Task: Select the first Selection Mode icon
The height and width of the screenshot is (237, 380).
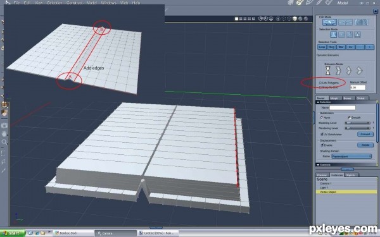Action: (334, 35)
